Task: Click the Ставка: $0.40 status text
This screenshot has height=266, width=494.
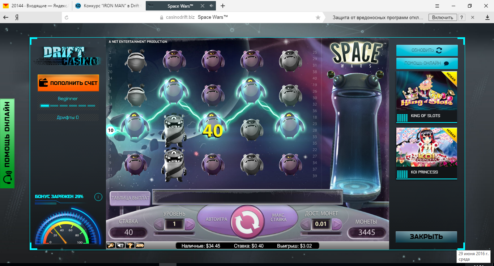Action: 249,246
